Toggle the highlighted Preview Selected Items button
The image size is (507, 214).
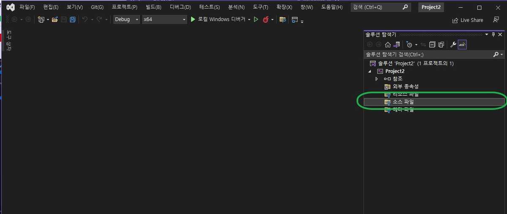click(x=462, y=45)
